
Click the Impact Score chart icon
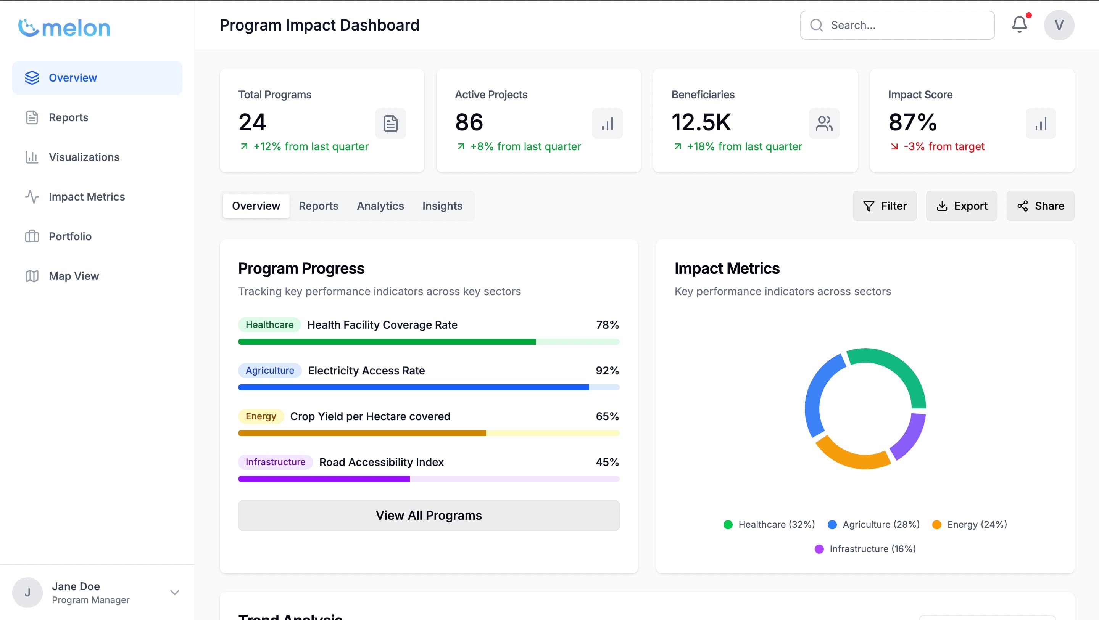1041,124
